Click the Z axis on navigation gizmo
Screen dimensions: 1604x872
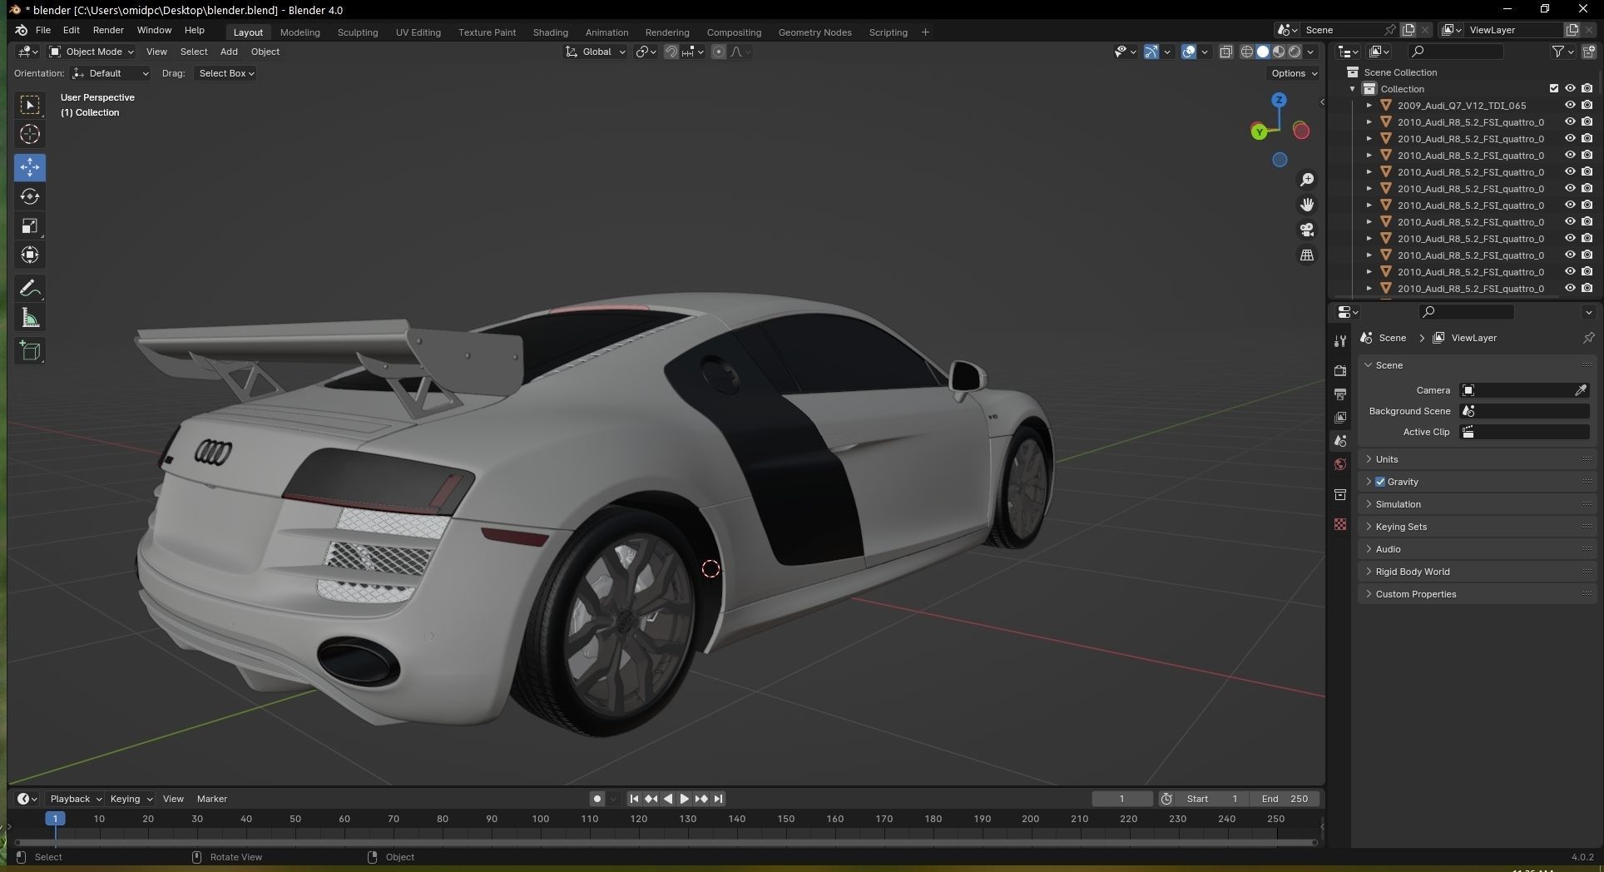click(1280, 100)
